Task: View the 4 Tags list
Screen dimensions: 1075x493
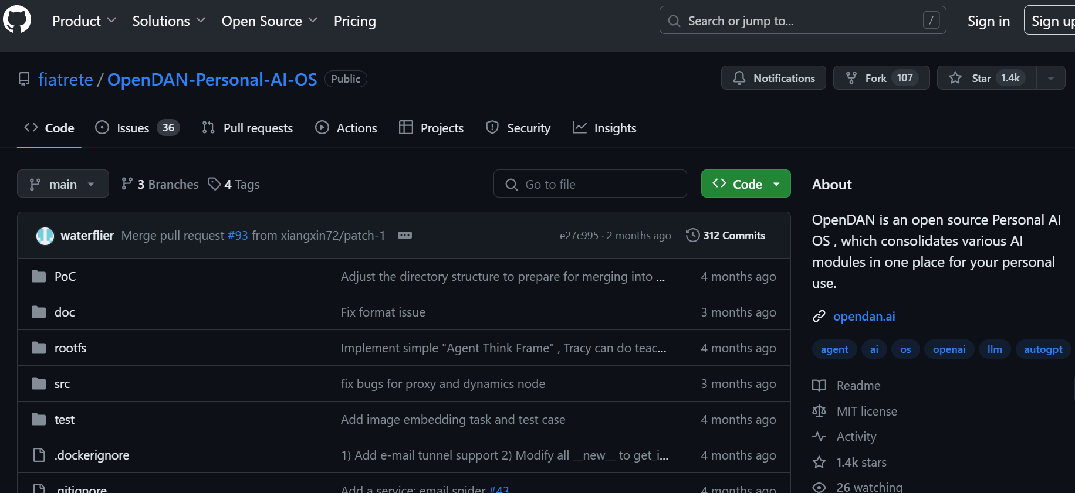Action: tap(234, 184)
